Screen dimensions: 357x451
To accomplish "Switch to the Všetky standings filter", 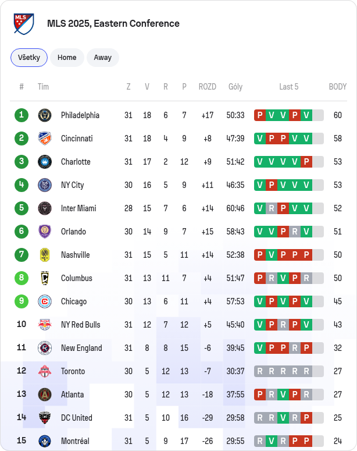I will point(29,58).
